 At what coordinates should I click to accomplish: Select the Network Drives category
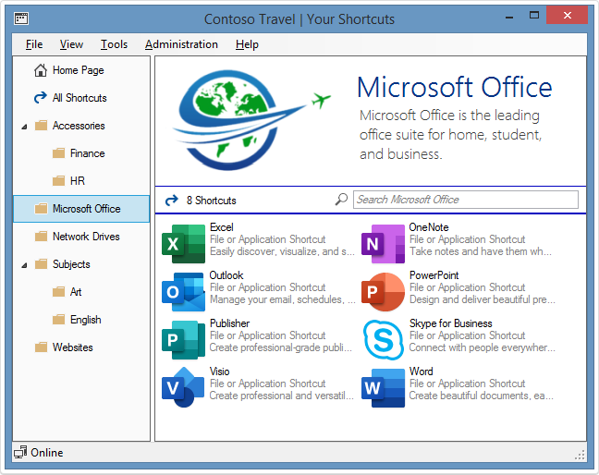click(86, 237)
